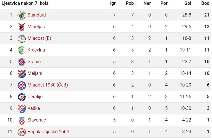Screen dimensions: 212x138
Task: Click the Grabić club crest icon
Action: tap(22, 62)
